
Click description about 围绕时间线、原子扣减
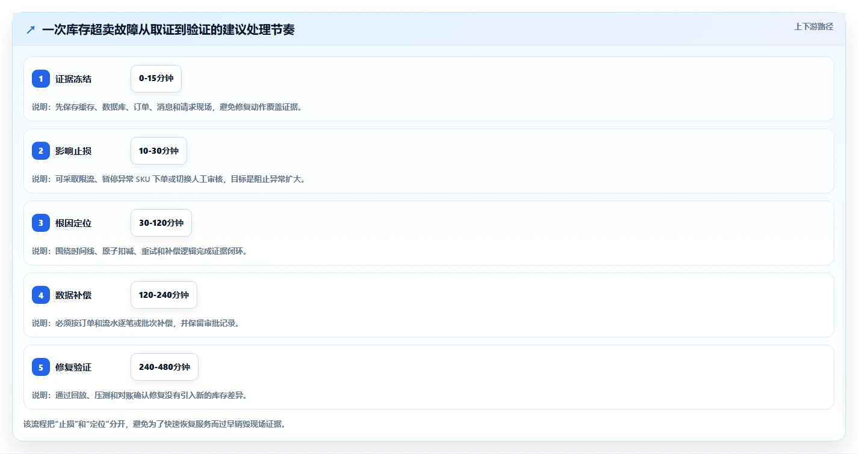(x=140, y=251)
